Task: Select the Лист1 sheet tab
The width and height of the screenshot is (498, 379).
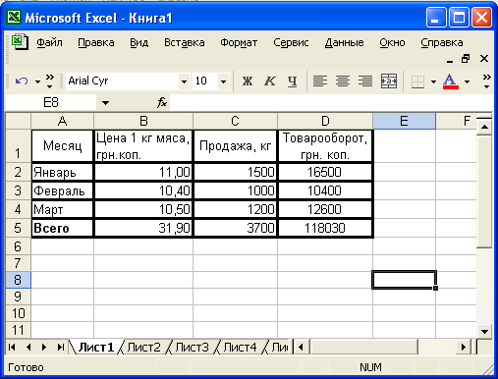Action: point(96,347)
